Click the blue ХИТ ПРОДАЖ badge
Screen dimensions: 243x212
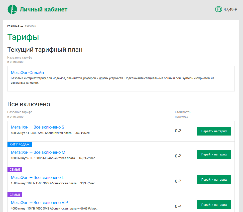pos(19,144)
